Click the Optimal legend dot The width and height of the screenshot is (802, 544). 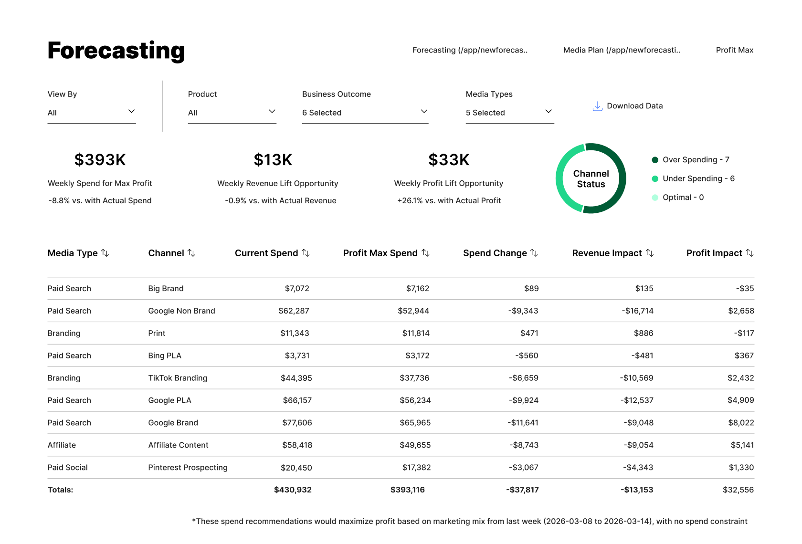[x=655, y=198]
